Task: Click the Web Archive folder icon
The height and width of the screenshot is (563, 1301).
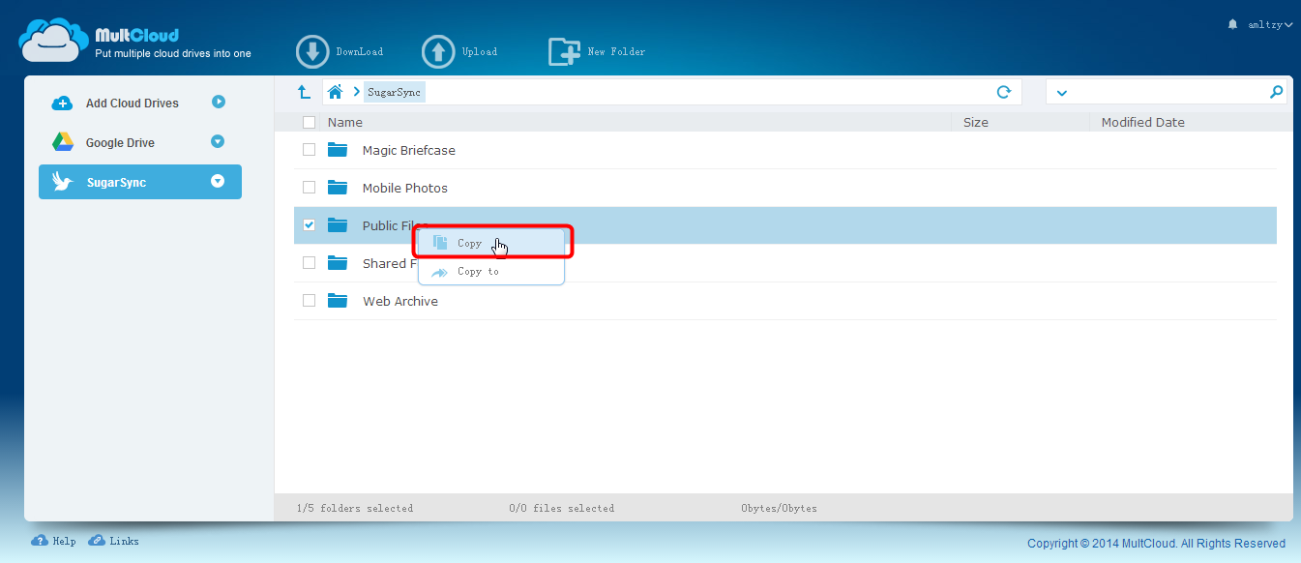Action: tap(337, 301)
